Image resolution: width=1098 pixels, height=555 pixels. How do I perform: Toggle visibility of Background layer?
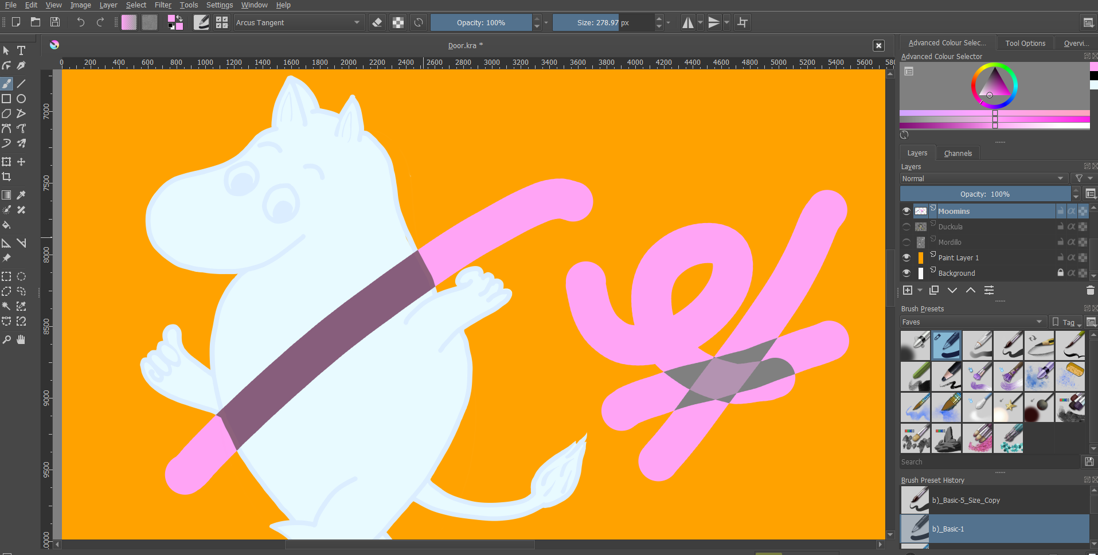click(906, 273)
